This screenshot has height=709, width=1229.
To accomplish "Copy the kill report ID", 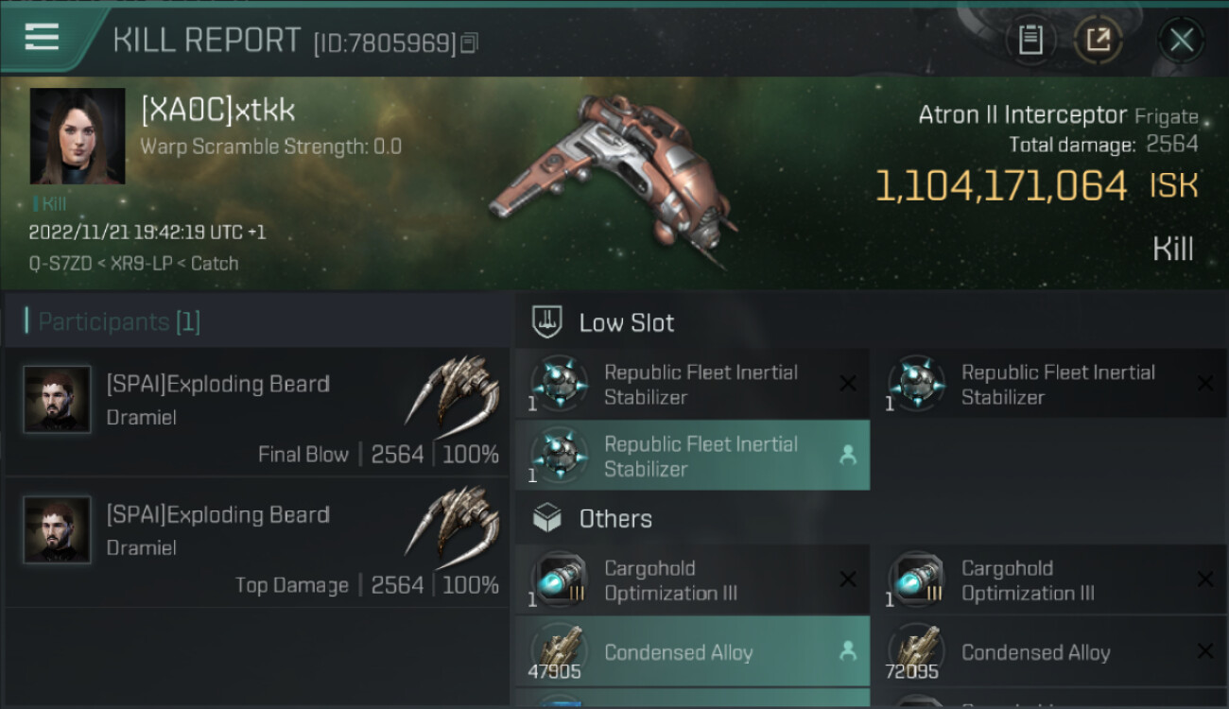I will point(470,43).
